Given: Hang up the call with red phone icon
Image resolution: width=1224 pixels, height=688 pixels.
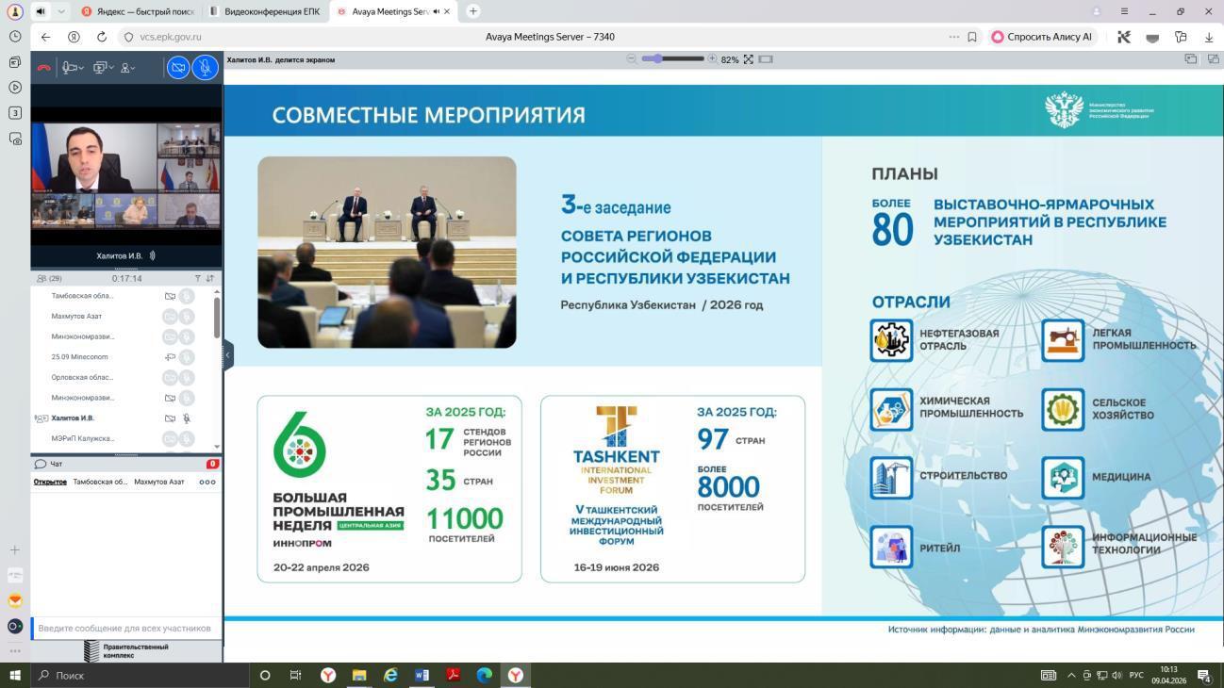Looking at the screenshot, I should click(x=43, y=68).
